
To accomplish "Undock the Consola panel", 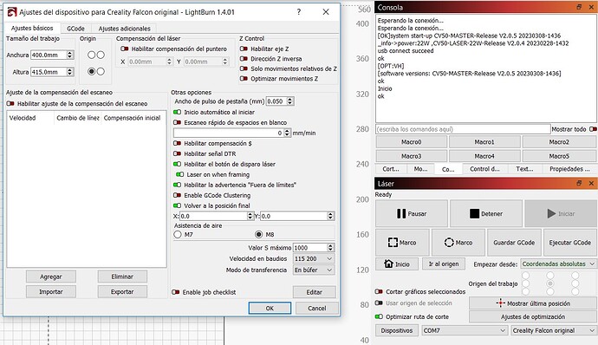I will (x=579, y=7).
